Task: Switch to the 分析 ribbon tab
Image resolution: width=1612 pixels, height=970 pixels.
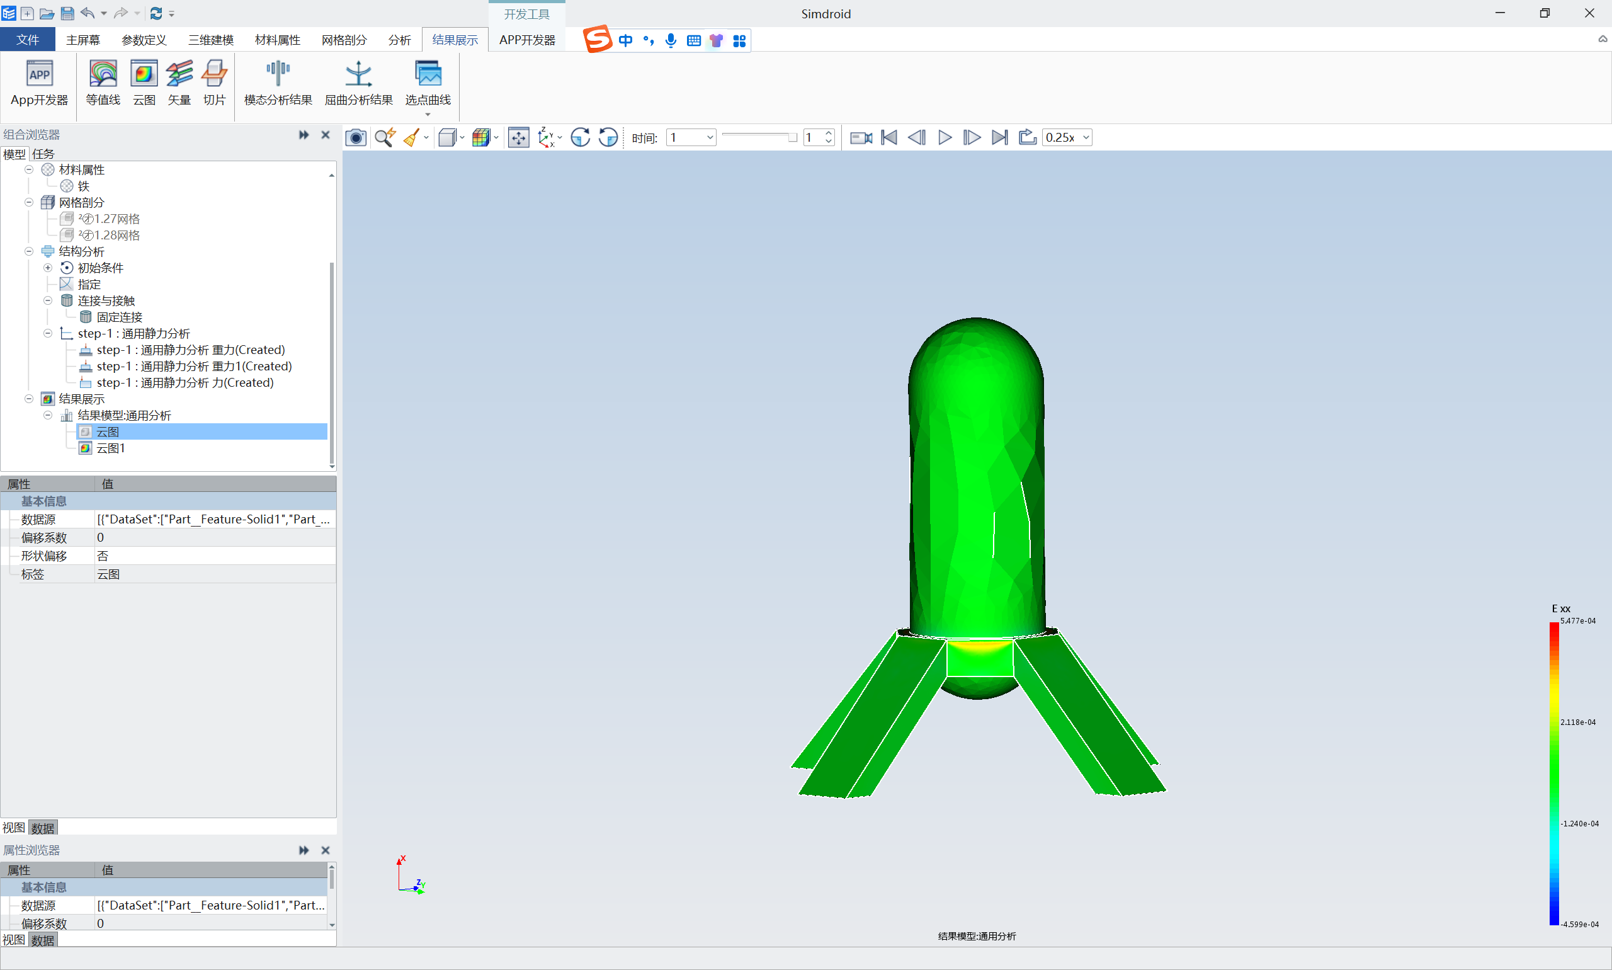Action: (x=399, y=40)
